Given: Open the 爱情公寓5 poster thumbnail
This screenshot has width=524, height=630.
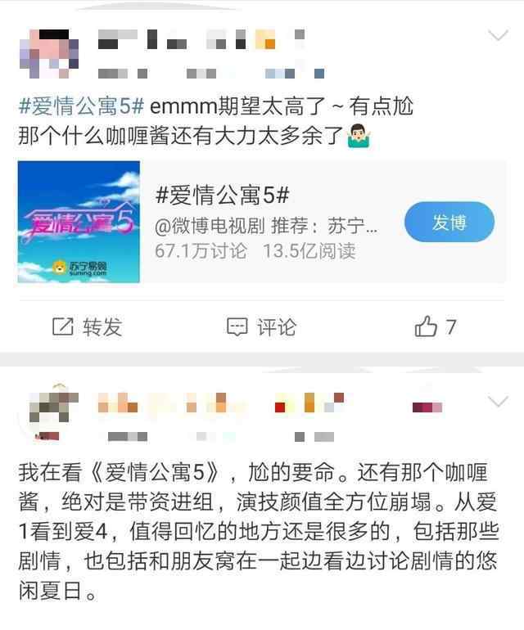Looking at the screenshot, I should 79,222.
